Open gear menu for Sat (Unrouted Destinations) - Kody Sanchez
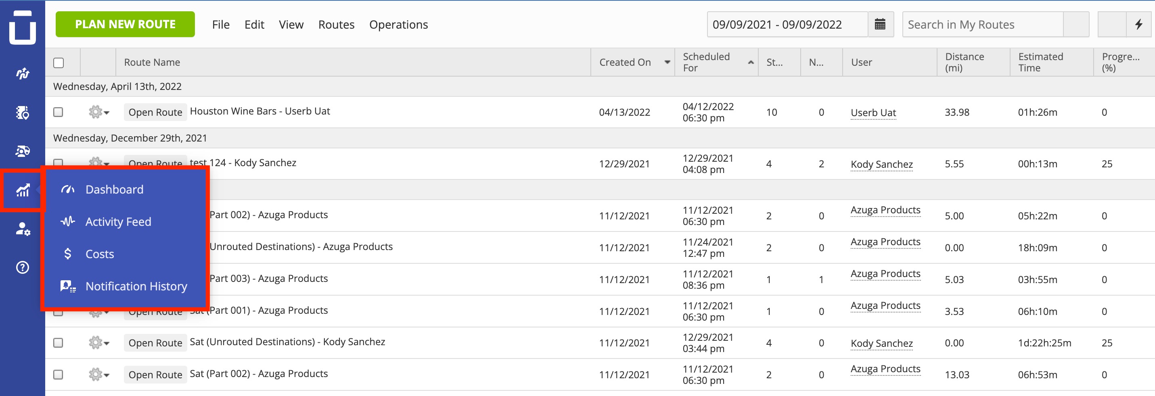The height and width of the screenshot is (396, 1155). point(99,343)
